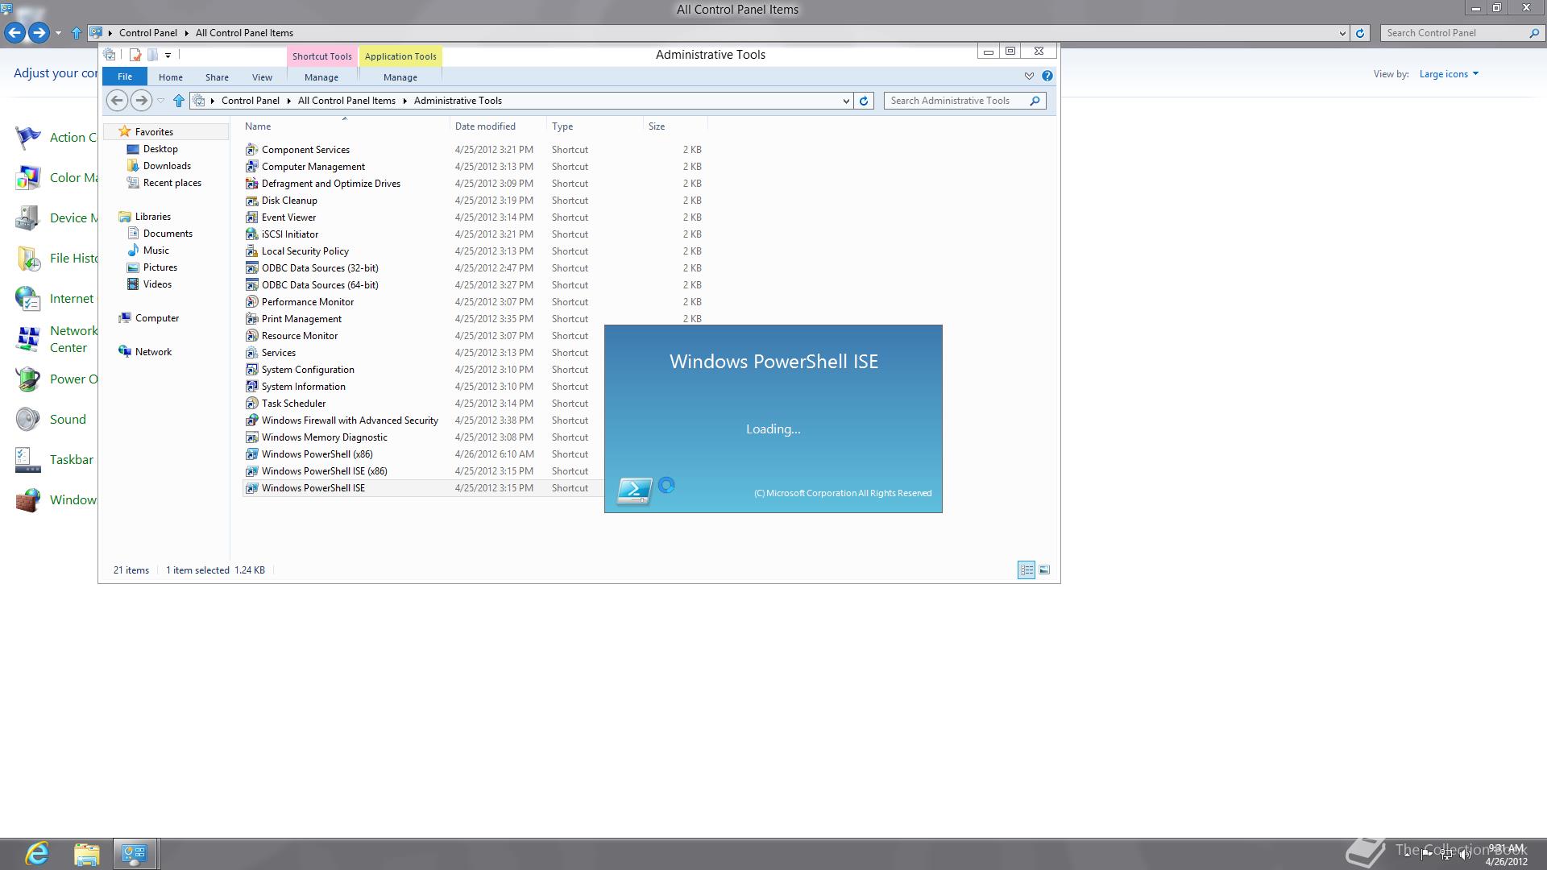Go back in Administrative Tools window
The height and width of the screenshot is (870, 1547).
tap(117, 101)
